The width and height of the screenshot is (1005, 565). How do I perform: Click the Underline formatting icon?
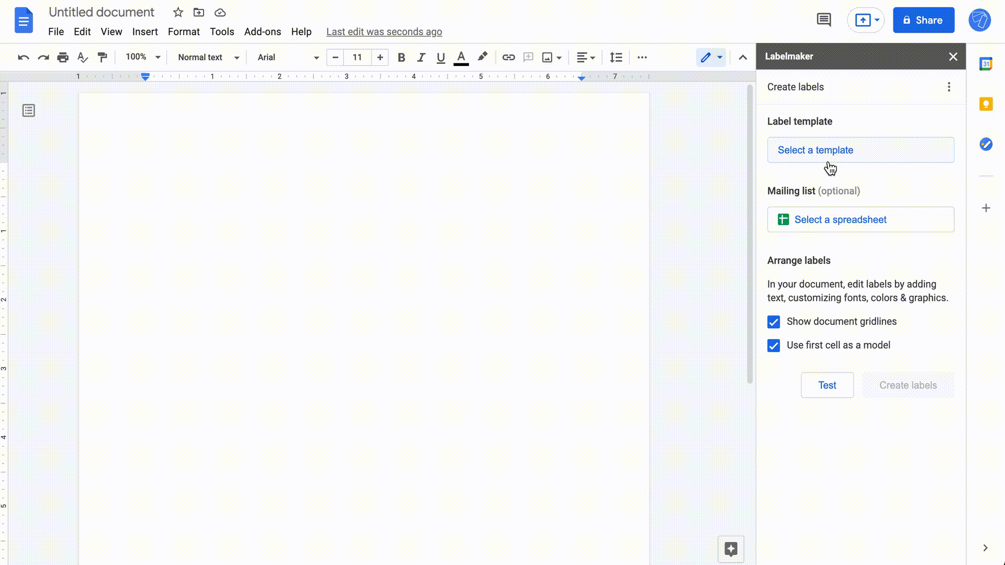tap(441, 56)
